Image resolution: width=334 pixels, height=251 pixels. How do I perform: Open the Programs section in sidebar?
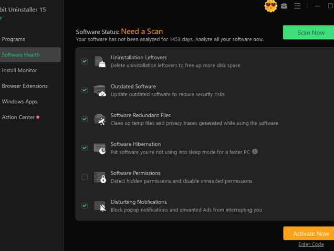coord(13,39)
